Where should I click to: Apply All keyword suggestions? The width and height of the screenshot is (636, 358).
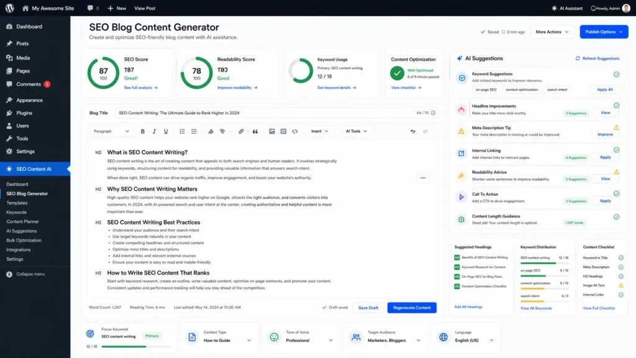[605, 89]
